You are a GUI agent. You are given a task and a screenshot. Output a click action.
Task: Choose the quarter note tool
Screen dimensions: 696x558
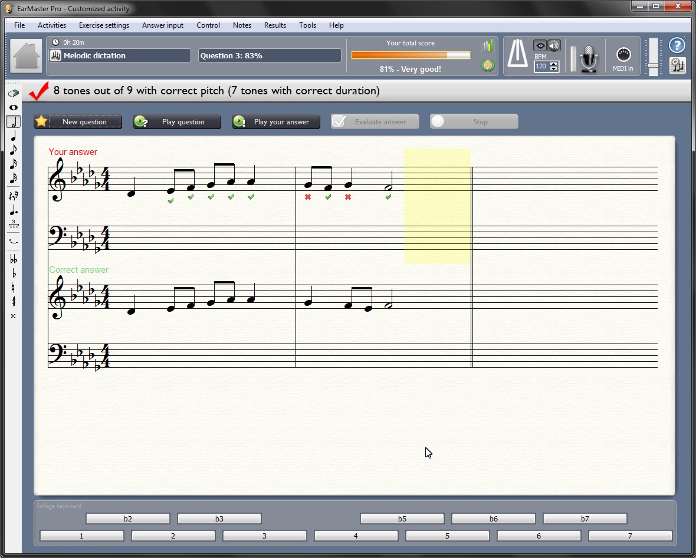point(13,136)
